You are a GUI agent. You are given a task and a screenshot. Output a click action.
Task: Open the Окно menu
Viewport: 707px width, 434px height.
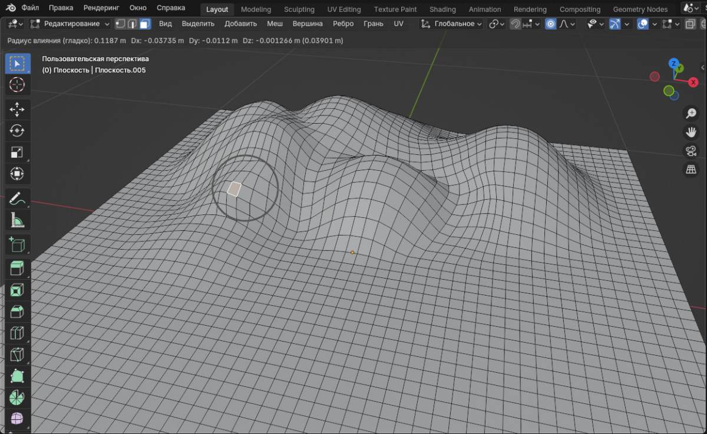[138, 8]
